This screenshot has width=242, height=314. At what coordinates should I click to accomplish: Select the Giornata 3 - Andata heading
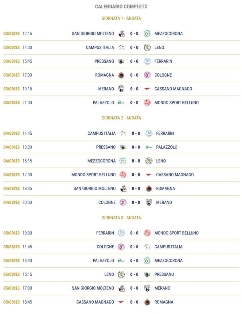point(121,218)
